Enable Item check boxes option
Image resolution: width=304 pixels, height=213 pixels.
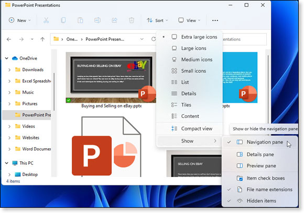tap(259, 178)
